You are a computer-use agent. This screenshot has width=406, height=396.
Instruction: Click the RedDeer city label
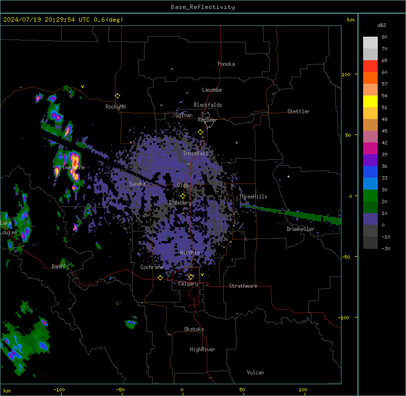(207, 120)
